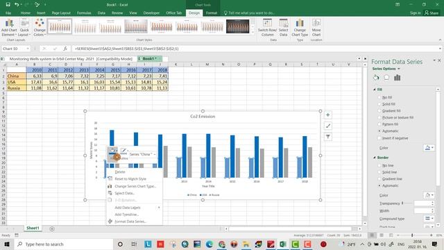This screenshot has width=444, height=250.
Task: Click Chart Elements plus button
Action: pyautogui.click(x=327, y=115)
